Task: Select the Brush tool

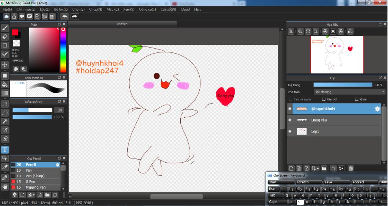Action: pos(5,28)
